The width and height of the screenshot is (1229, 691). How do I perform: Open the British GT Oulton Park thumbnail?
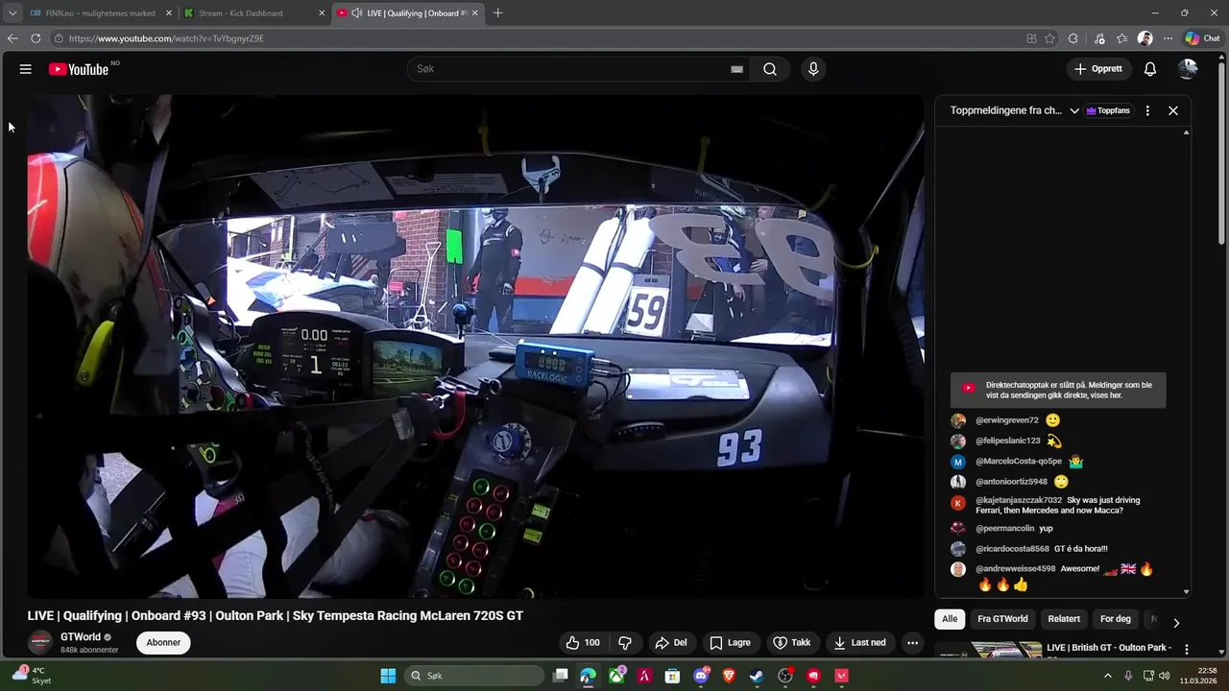pos(989,650)
